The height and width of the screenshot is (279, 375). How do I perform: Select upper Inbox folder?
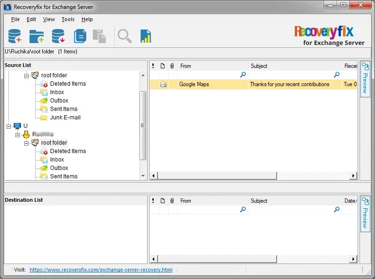[x=57, y=92]
